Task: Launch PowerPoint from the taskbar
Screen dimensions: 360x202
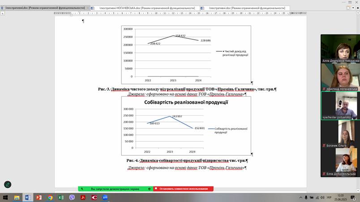Action: 39,197
